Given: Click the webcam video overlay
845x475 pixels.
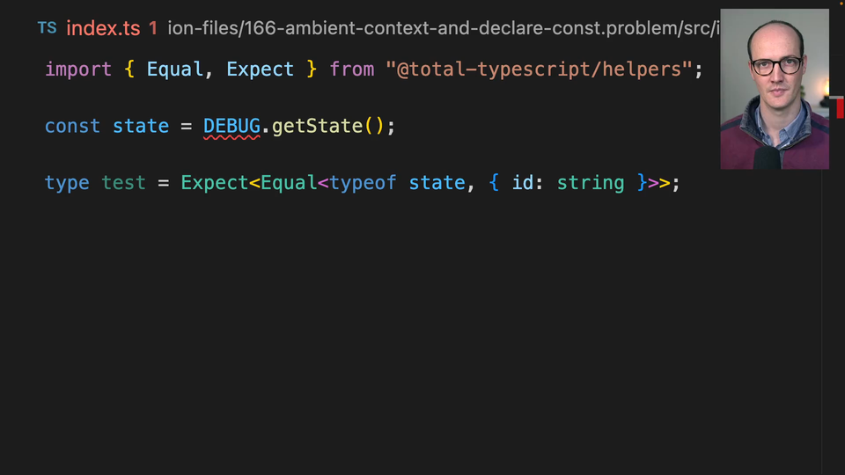Looking at the screenshot, I should (775, 88).
